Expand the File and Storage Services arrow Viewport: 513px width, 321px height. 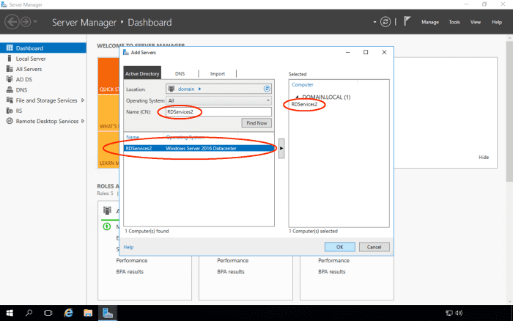[x=83, y=100]
